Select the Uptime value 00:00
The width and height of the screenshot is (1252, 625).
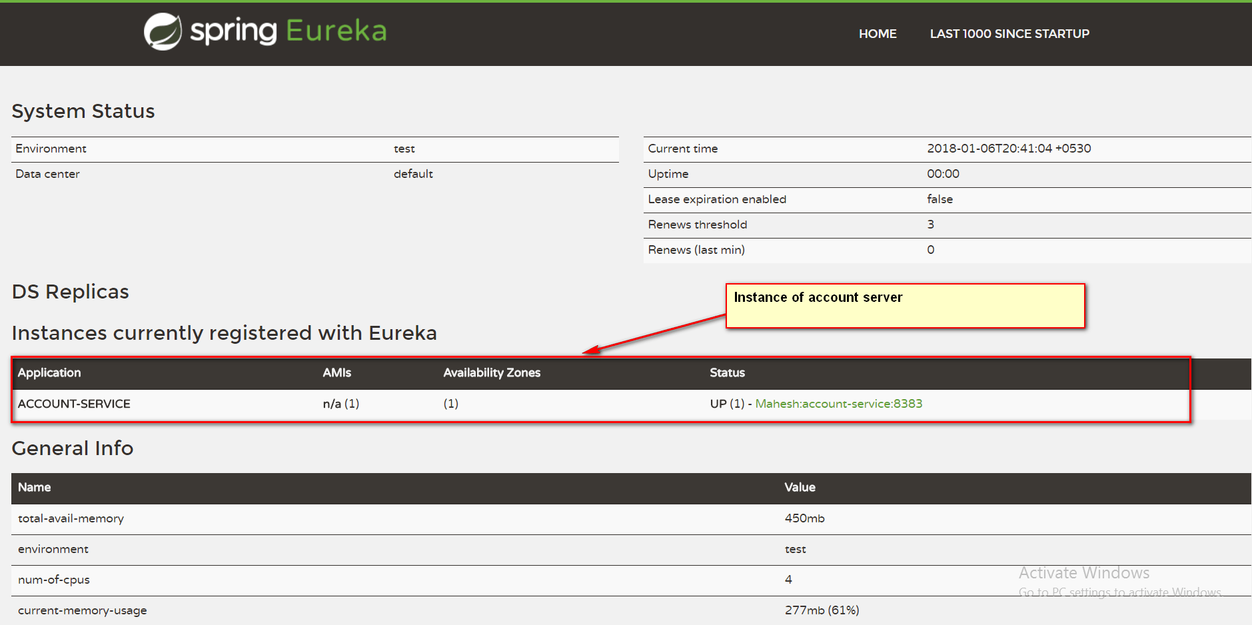943,174
